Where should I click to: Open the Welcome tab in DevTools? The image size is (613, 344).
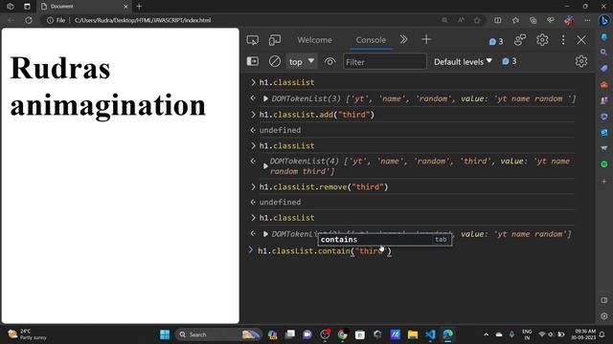(314, 40)
